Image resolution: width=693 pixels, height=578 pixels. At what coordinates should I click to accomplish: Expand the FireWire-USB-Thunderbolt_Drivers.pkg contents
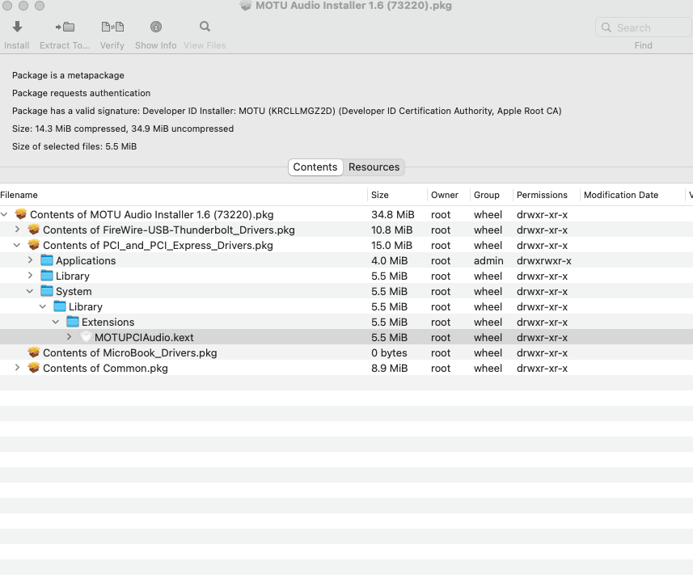(18, 230)
